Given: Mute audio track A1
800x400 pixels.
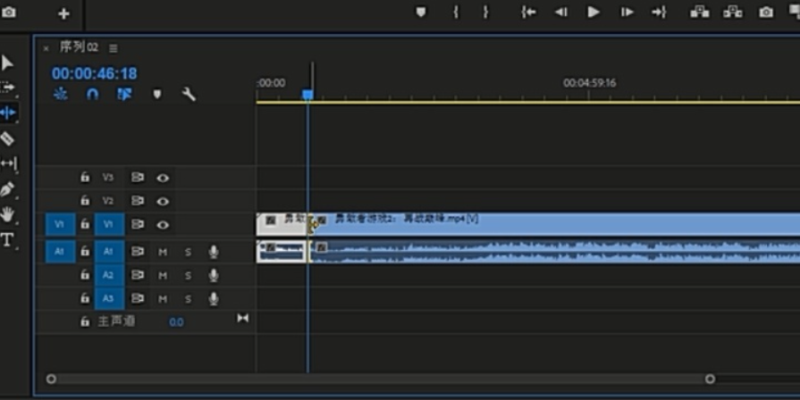Looking at the screenshot, I should pos(163,252).
